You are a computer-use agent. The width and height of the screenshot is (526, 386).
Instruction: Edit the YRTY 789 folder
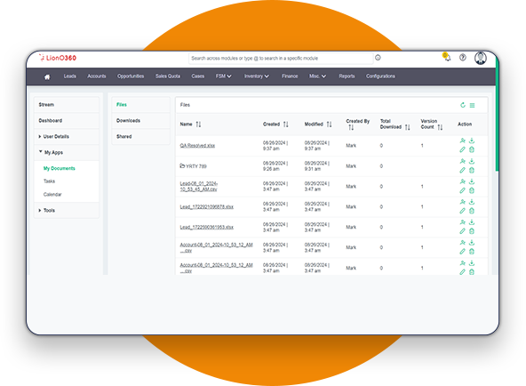pyautogui.click(x=463, y=170)
